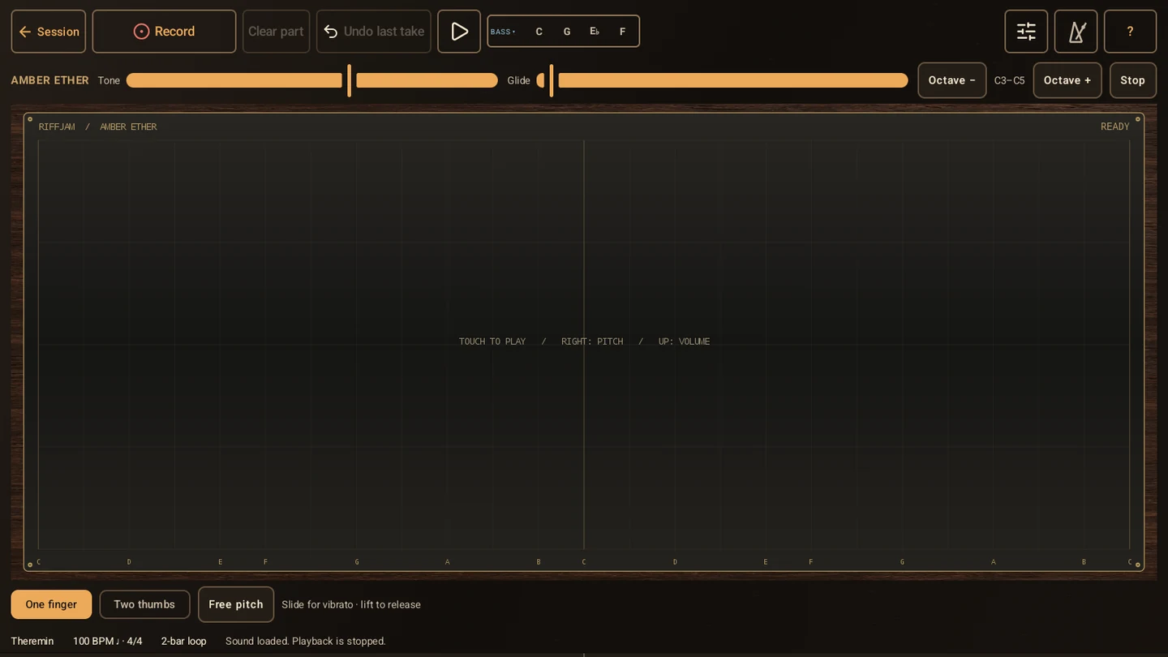The width and height of the screenshot is (1168, 657).
Task: Click the Clear part button
Action: (x=276, y=32)
